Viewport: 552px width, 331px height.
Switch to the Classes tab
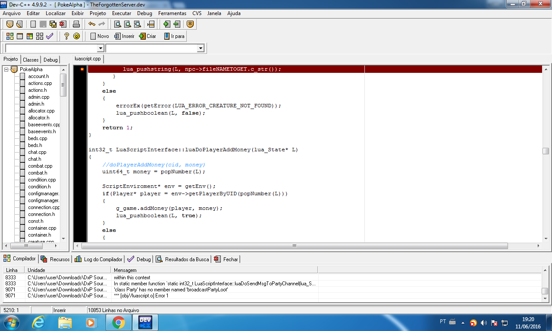pyautogui.click(x=31, y=60)
